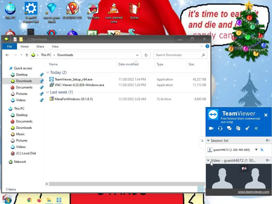Click This PC in address breadcrumb
The width and height of the screenshot is (272, 204).
click(x=46, y=55)
